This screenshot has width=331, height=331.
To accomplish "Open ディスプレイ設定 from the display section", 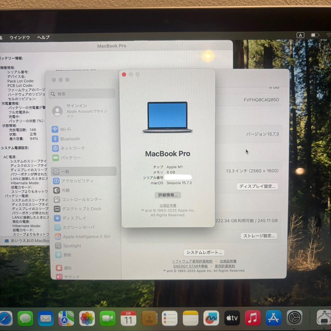I will click(x=257, y=186).
